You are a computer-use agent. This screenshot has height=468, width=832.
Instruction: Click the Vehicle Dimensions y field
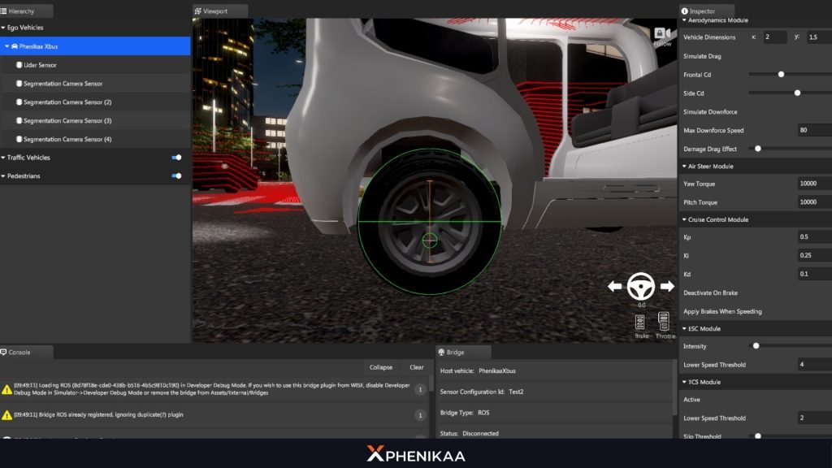pos(819,37)
